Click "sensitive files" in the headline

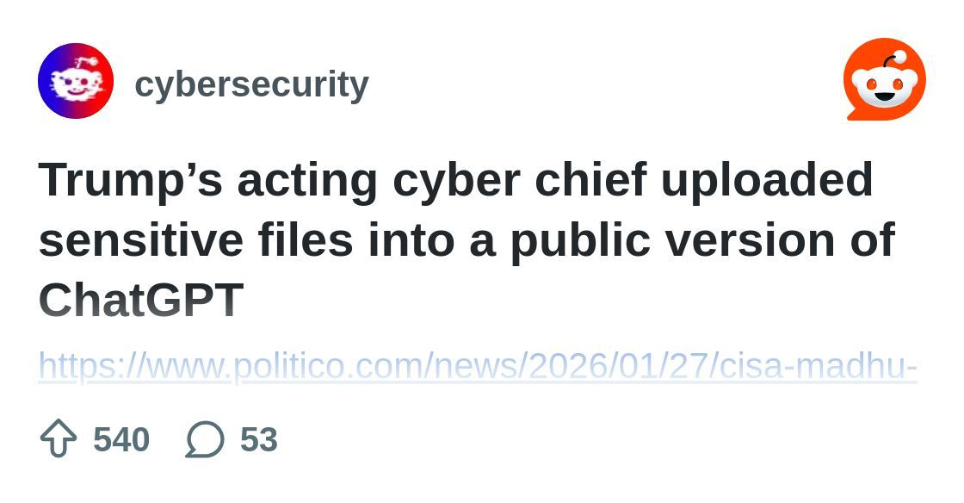pyautogui.click(x=195, y=240)
